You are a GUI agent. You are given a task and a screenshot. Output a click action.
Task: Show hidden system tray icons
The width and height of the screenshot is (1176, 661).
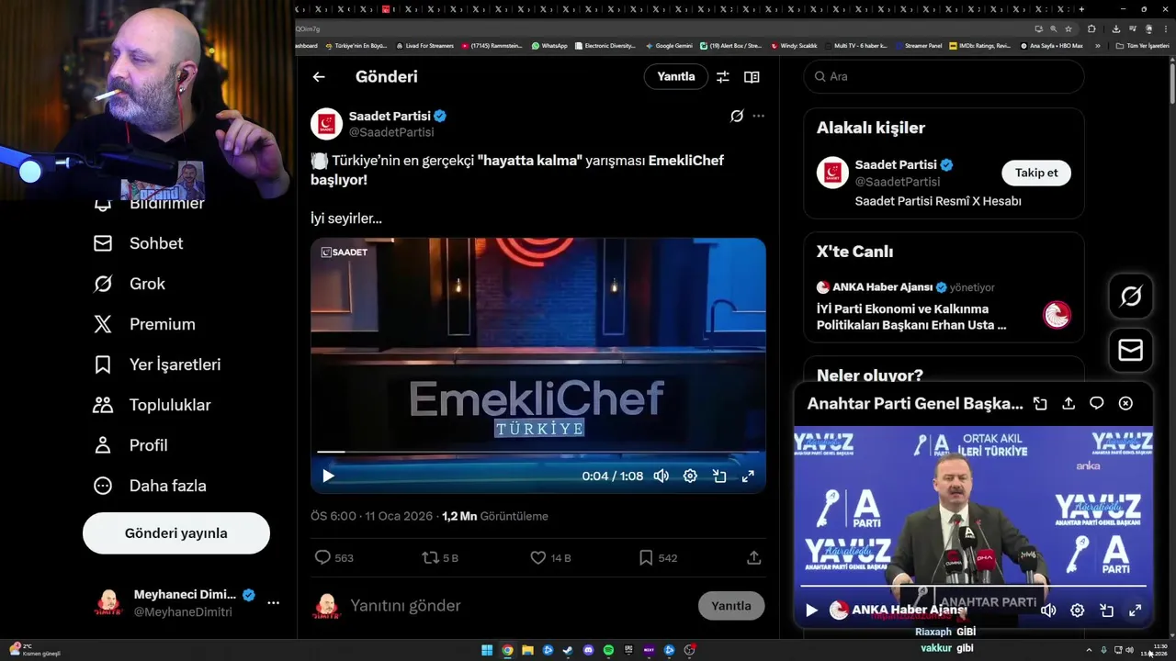tap(1089, 650)
